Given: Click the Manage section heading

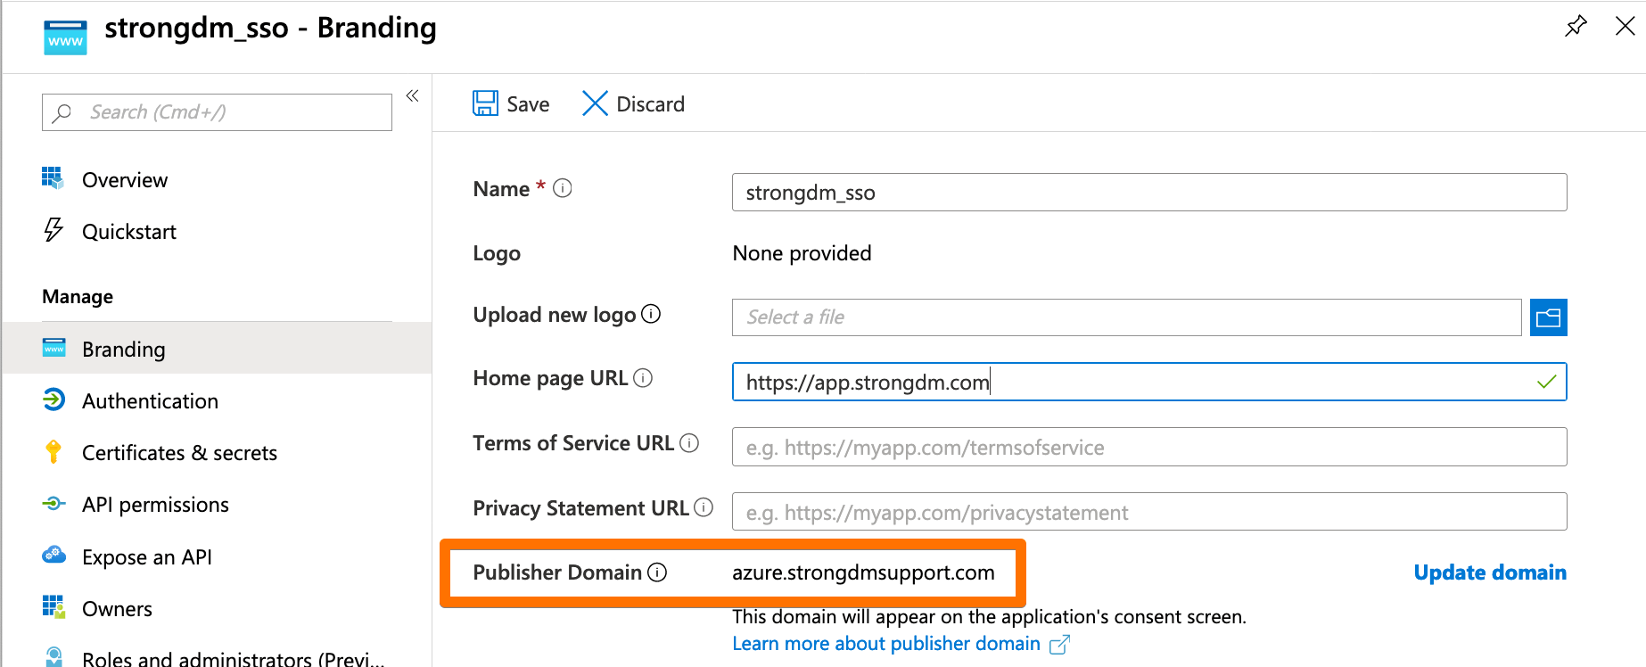Looking at the screenshot, I should (78, 296).
